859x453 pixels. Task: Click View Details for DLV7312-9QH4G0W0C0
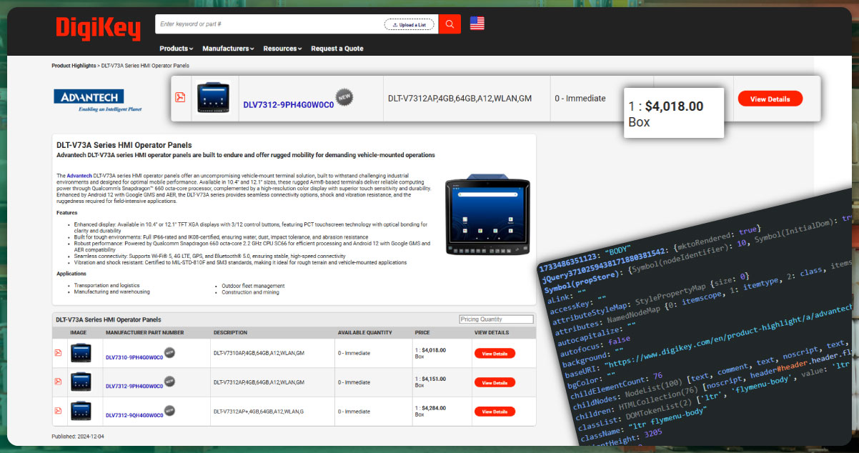495,412
